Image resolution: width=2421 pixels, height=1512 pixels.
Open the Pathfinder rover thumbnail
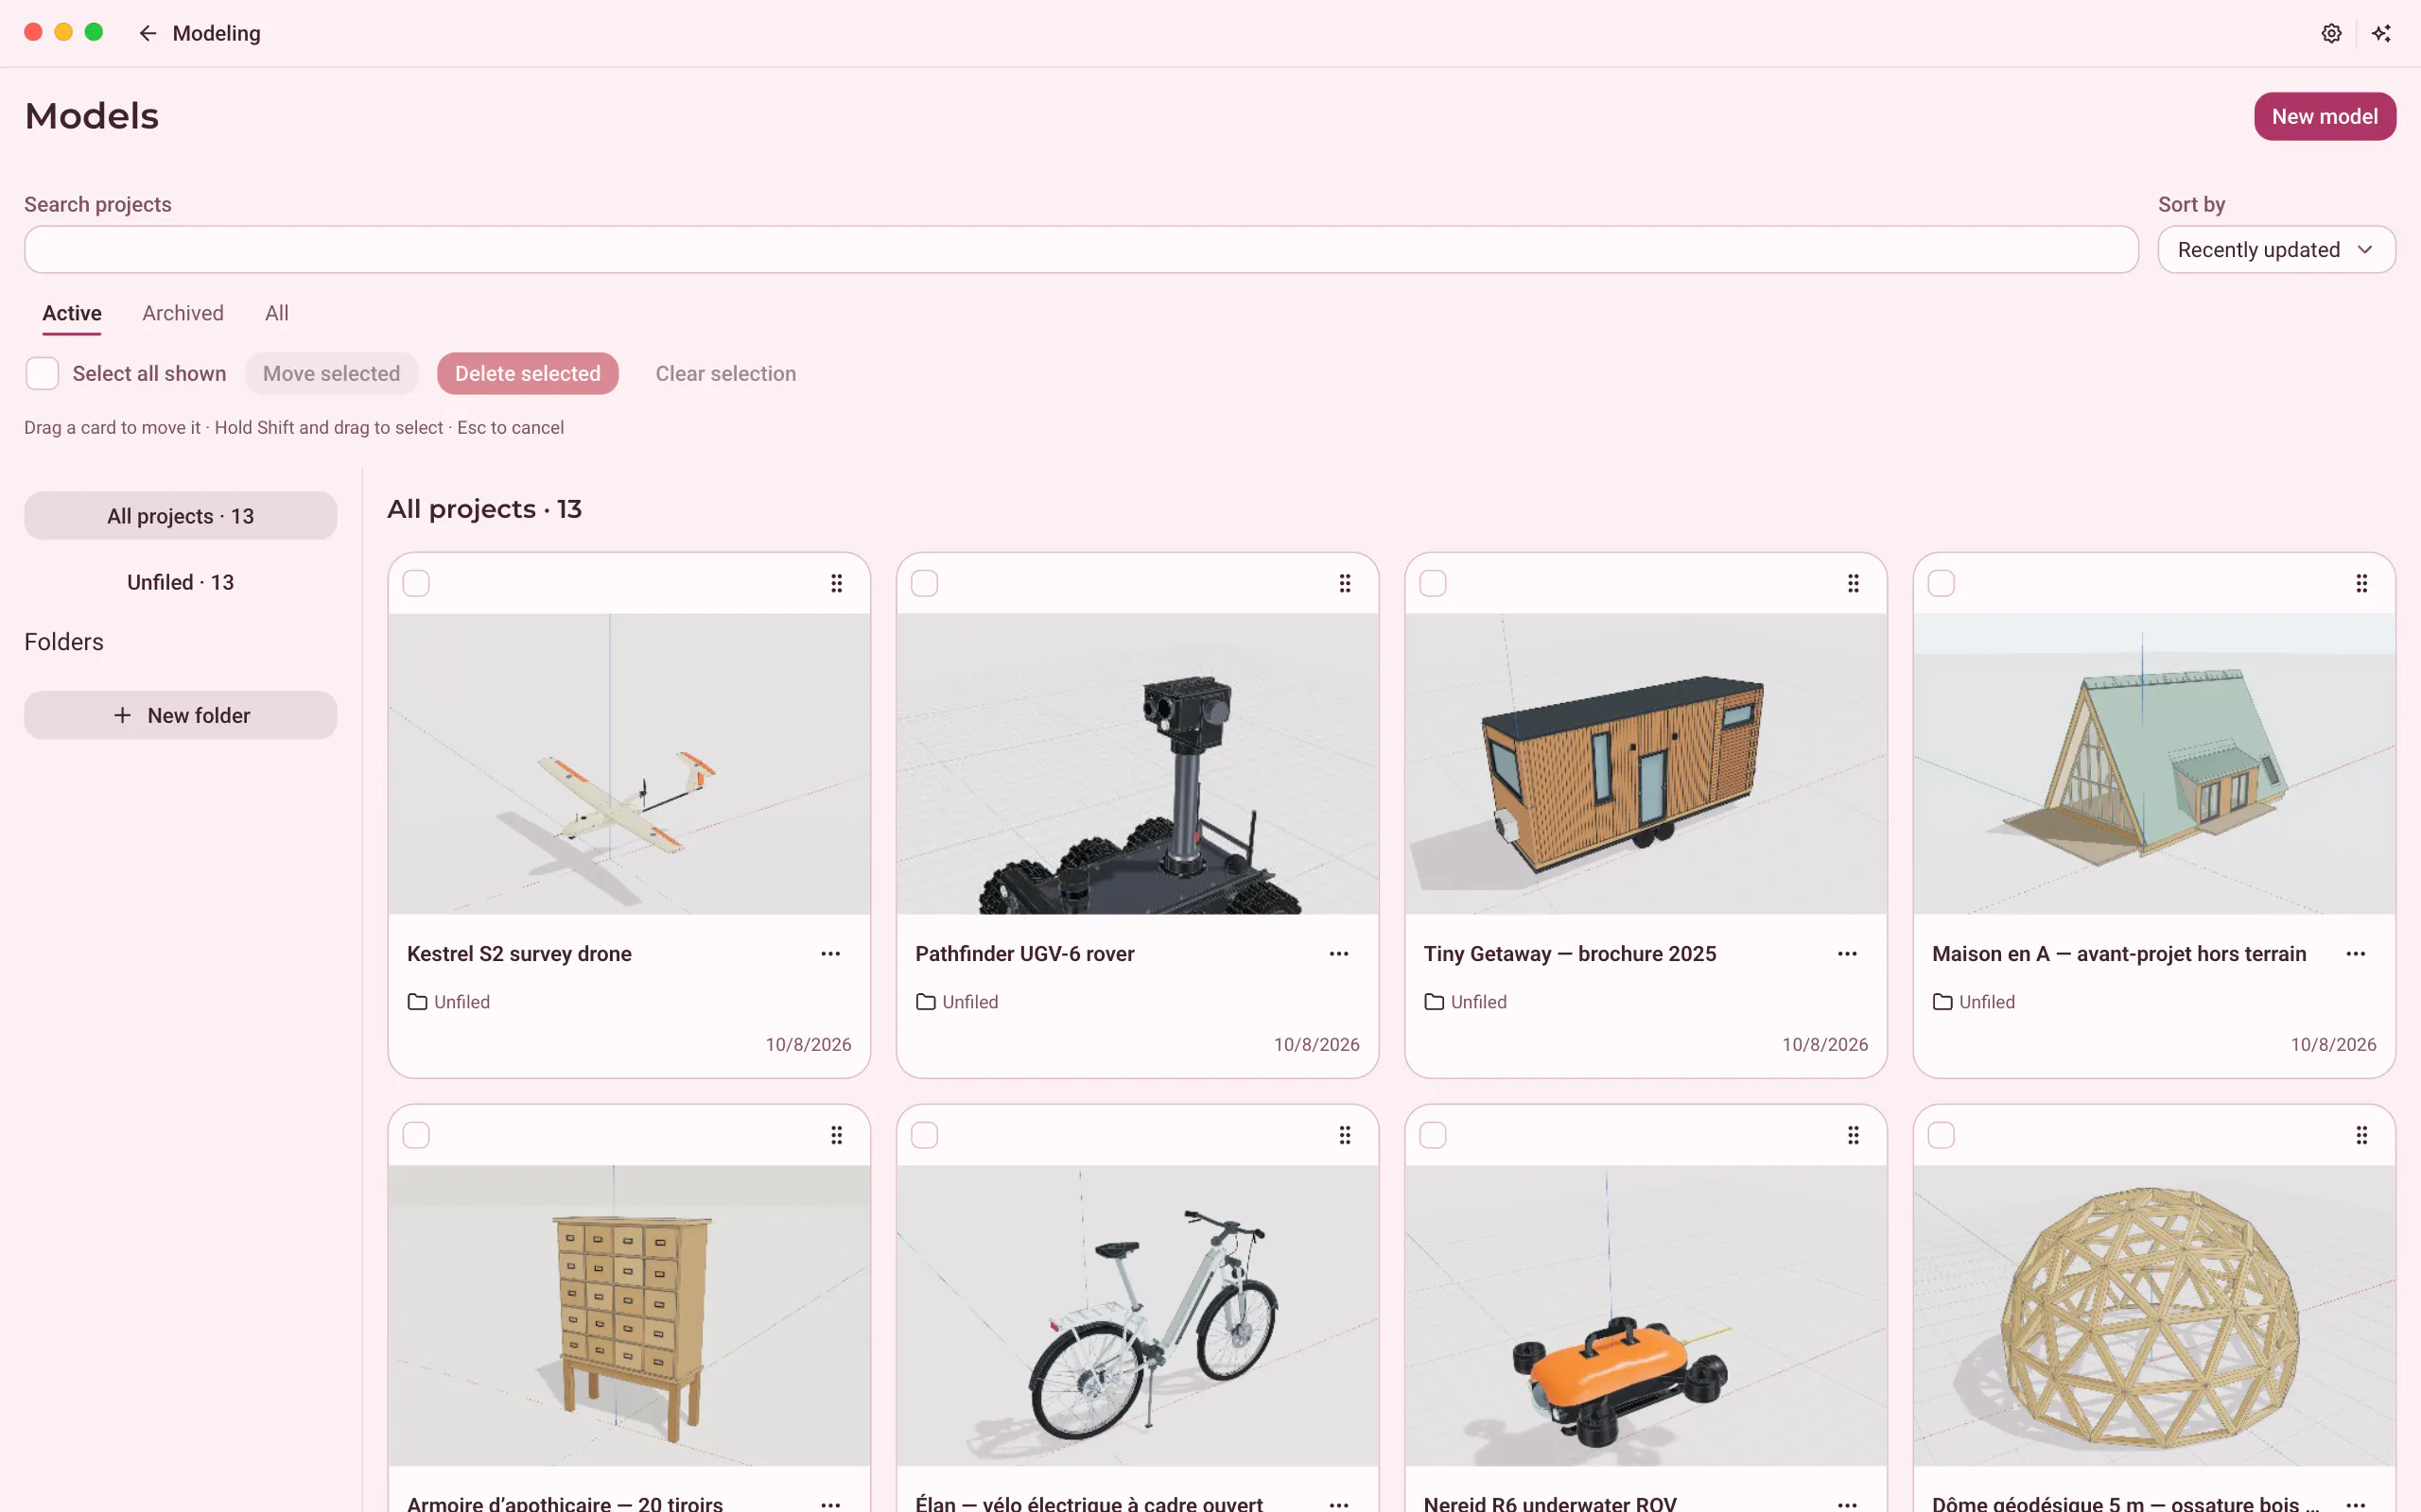tap(1138, 763)
